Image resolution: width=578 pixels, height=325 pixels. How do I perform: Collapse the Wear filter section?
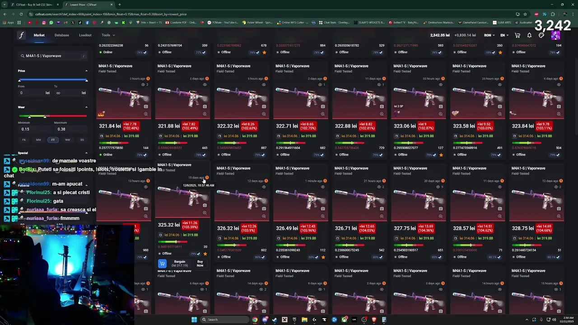(x=86, y=107)
